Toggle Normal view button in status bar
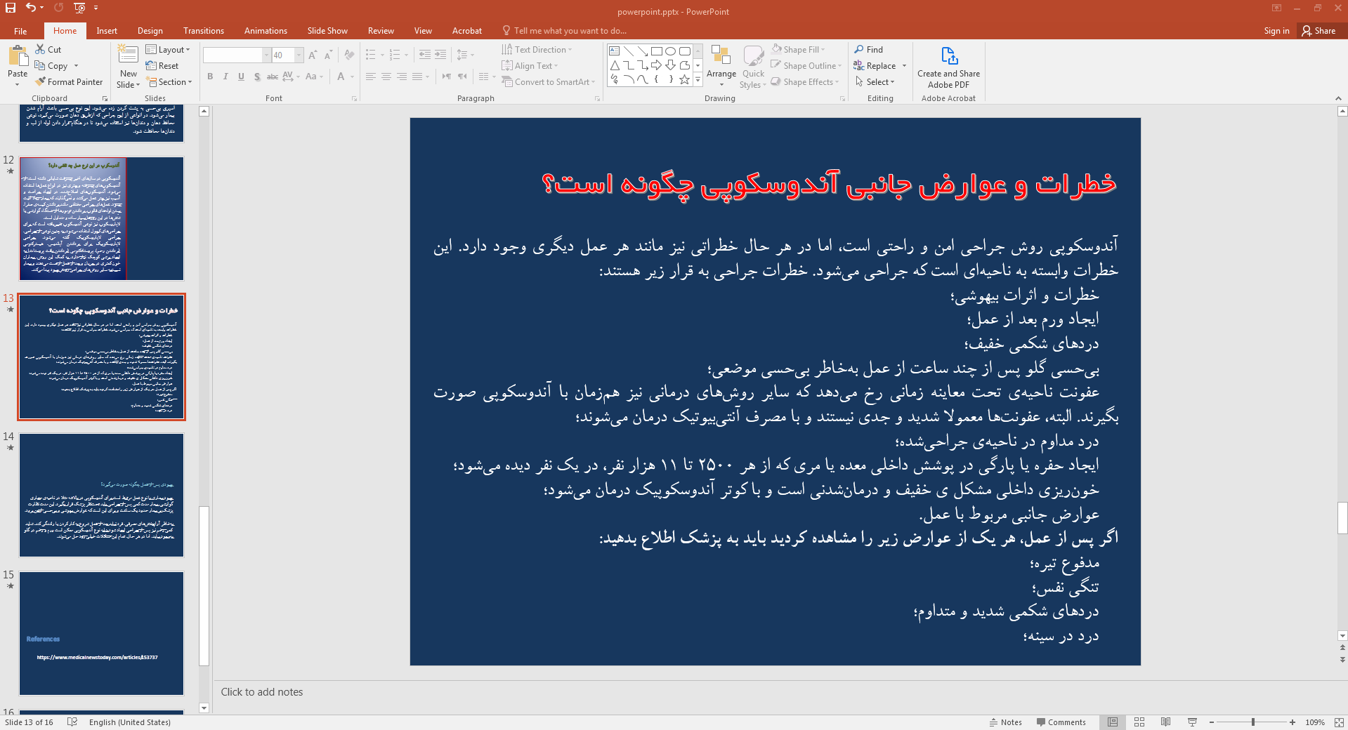Screen dimensions: 1348x730 click(x=1113, y=722)
